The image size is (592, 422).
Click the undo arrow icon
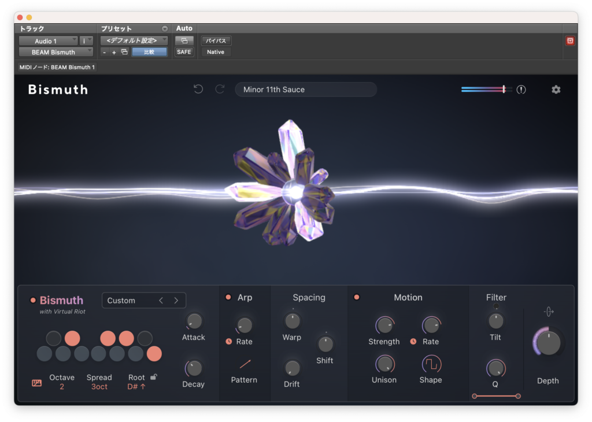coord(198,89)
